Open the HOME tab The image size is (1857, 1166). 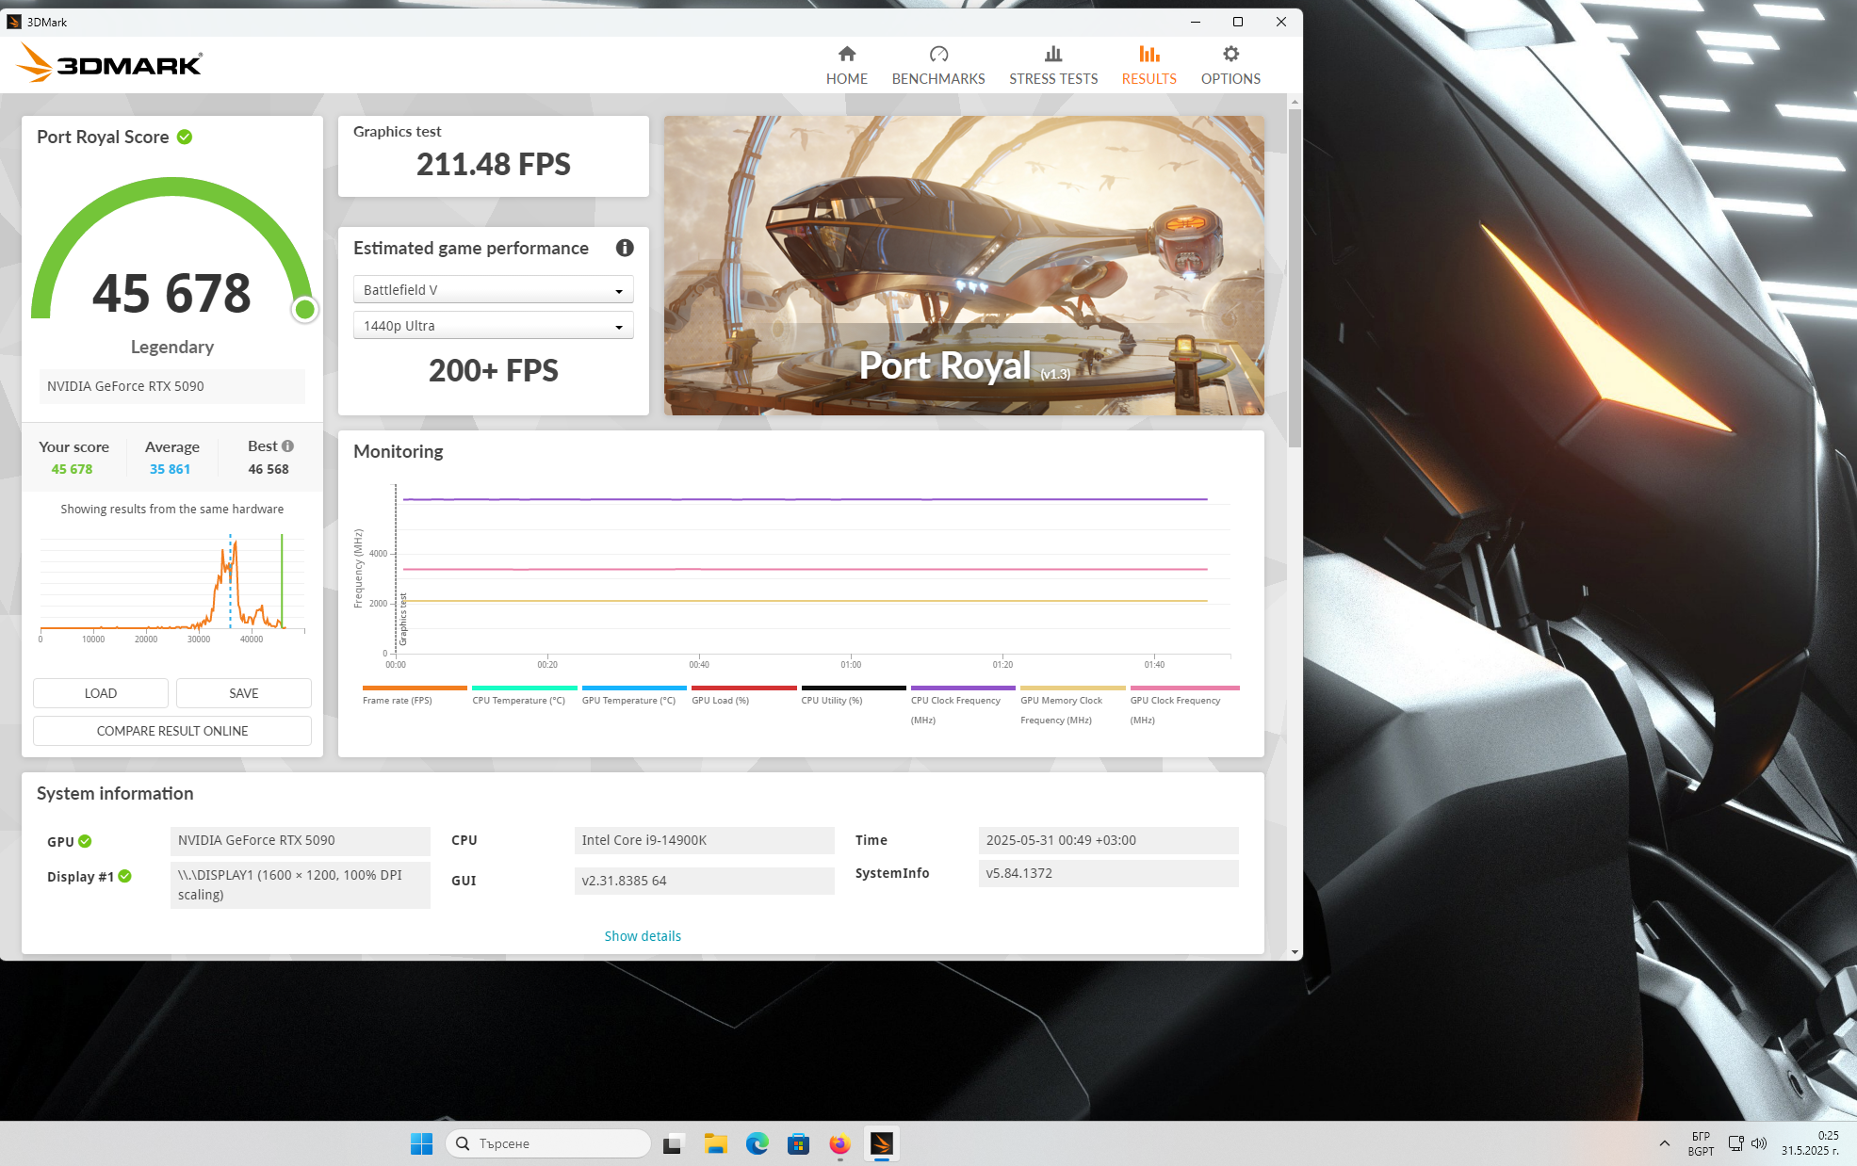point(846,65)
